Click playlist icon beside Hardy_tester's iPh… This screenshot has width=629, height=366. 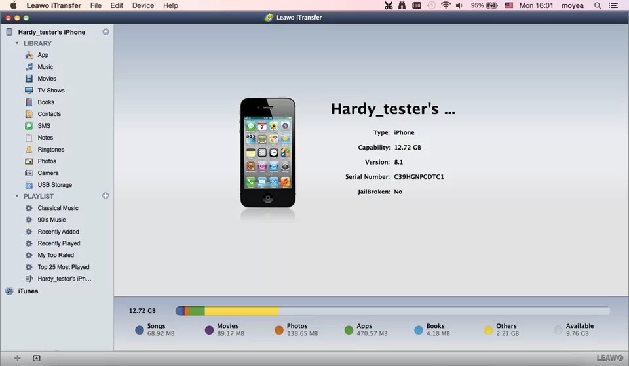[29, 279]
